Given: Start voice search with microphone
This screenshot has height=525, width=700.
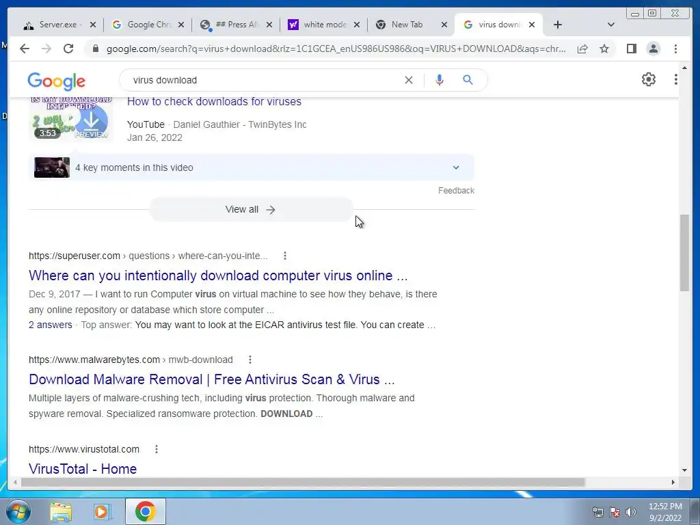Looking at the screenshot, I should click(x=440, y=80).
